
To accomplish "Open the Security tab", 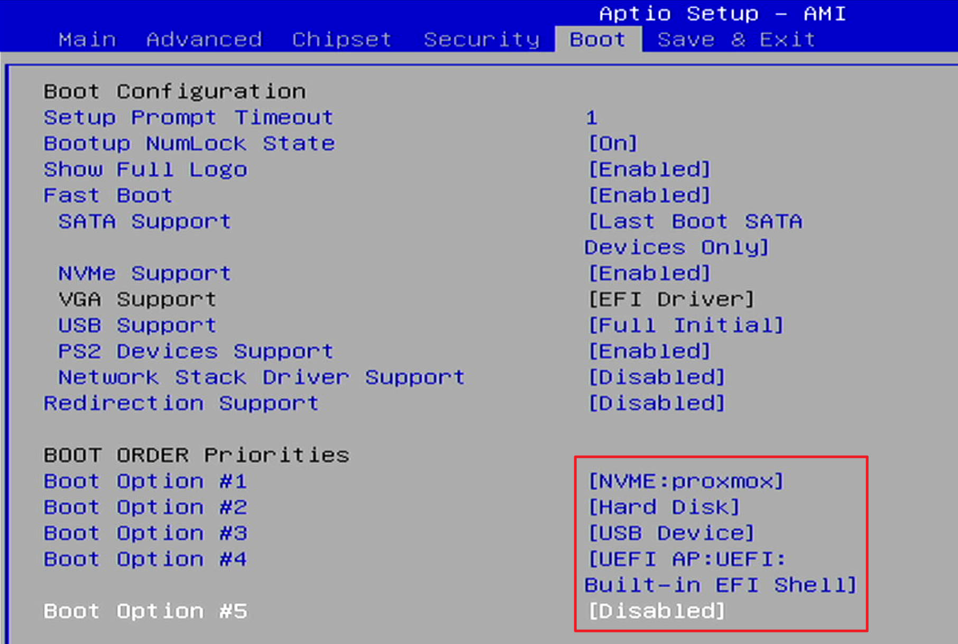I will click(x=482, y=40).
